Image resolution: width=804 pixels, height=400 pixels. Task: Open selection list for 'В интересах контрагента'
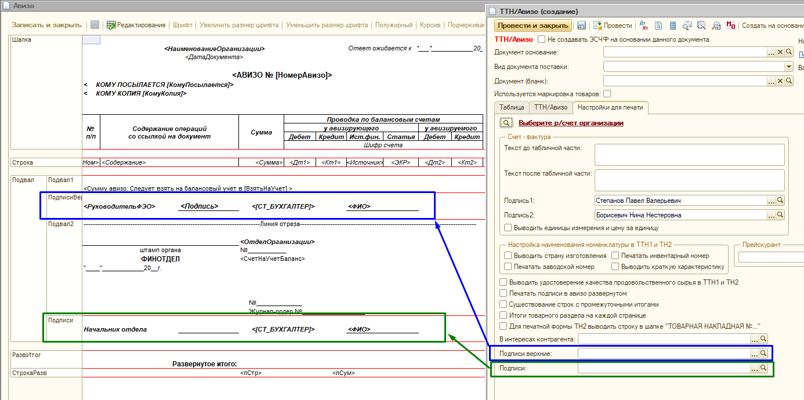[x=755, y=339]
